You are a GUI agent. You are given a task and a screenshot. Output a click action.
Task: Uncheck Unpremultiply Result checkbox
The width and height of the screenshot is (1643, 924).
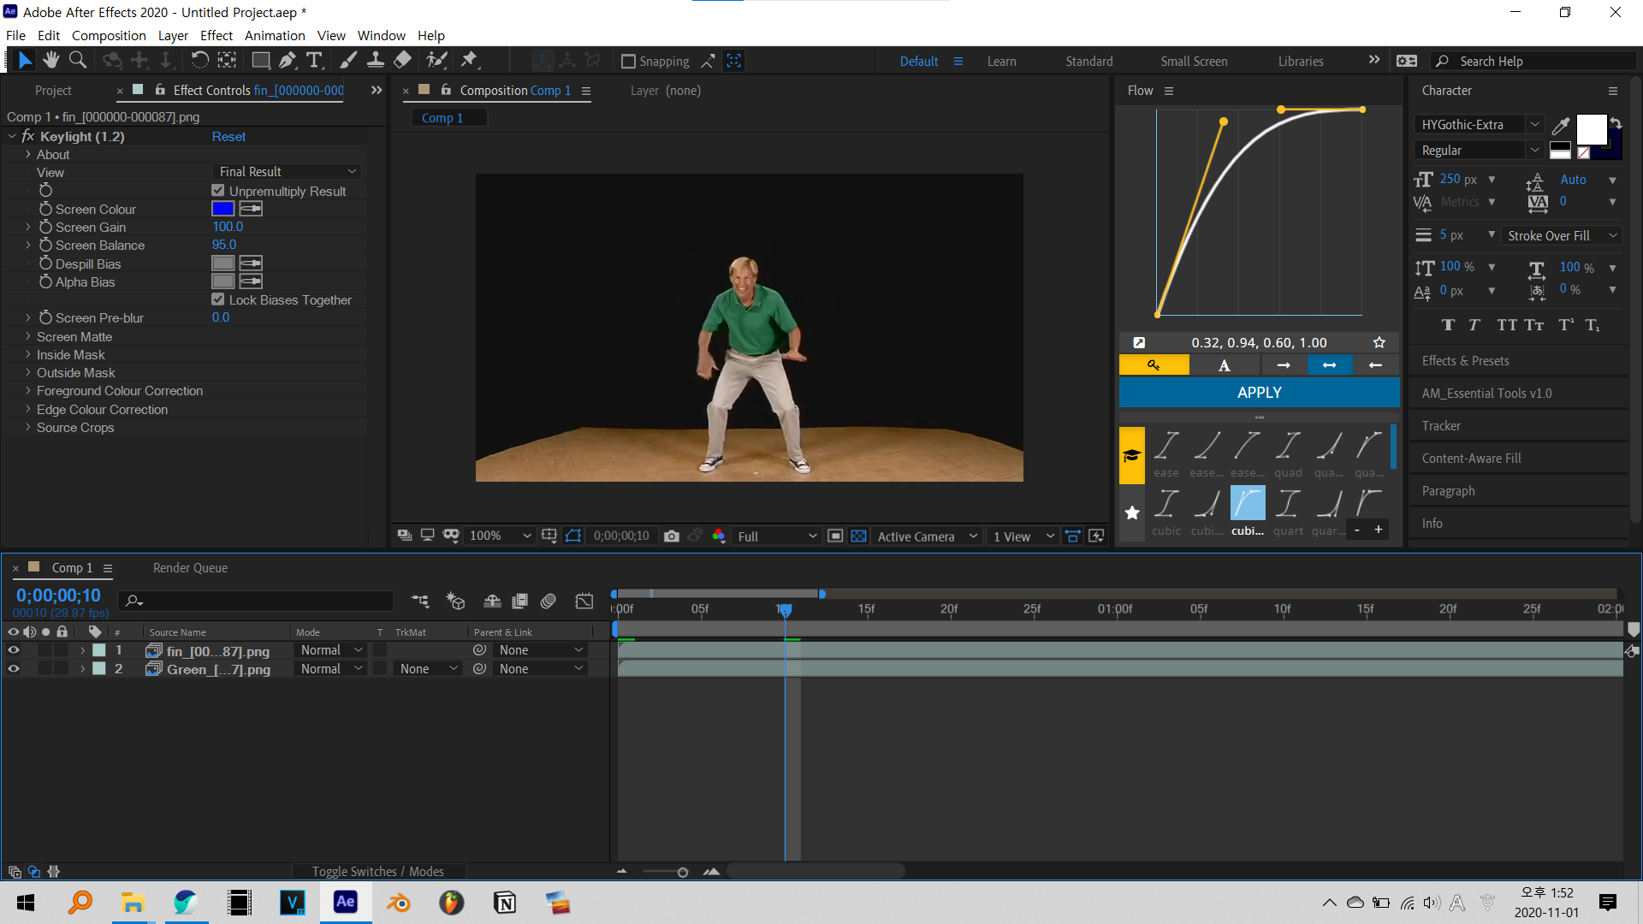(x=218, y=191)
